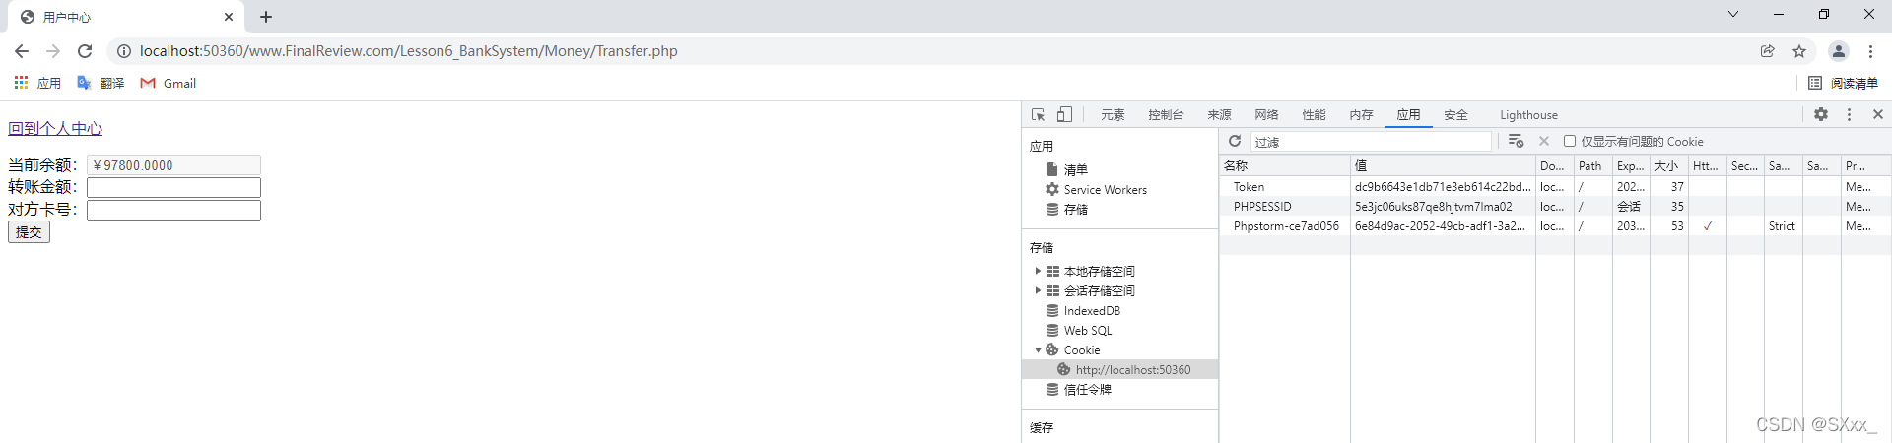Open DevTools more options three-dot menu

1849,115
